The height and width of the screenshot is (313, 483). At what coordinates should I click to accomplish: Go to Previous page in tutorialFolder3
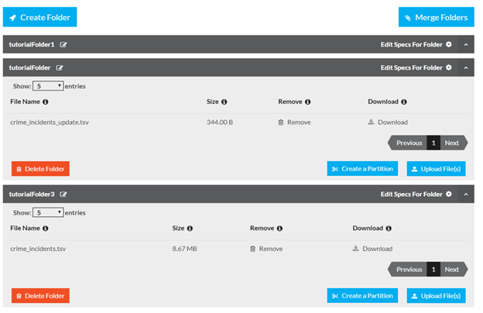409,269
